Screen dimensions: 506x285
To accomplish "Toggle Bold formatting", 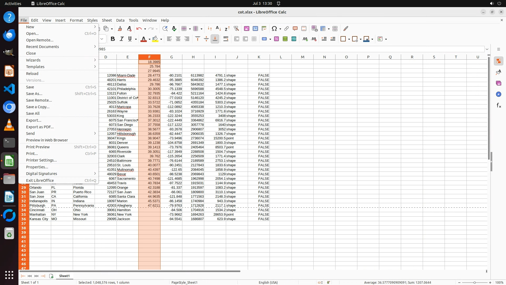I will point(113,39).
